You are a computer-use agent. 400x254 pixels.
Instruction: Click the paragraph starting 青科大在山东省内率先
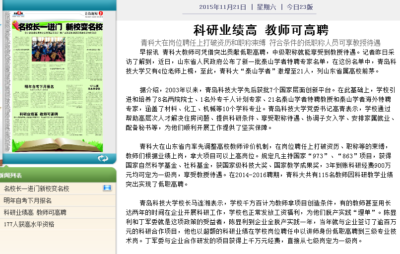[260, 165]
